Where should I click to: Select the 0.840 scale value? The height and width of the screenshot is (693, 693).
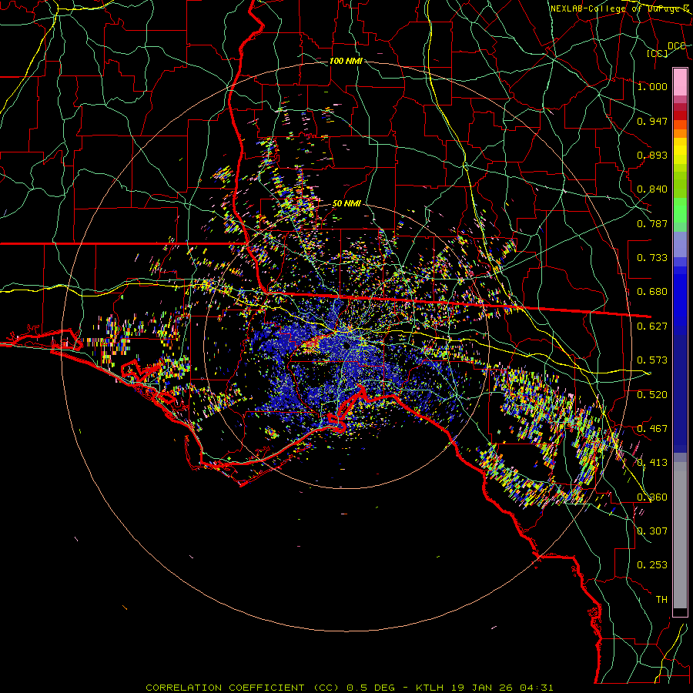[x=652, y=189]
